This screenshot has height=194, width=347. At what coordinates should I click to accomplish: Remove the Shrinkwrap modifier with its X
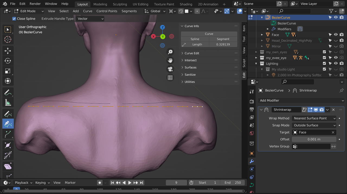pyautogui.click(x=333, y=110)
